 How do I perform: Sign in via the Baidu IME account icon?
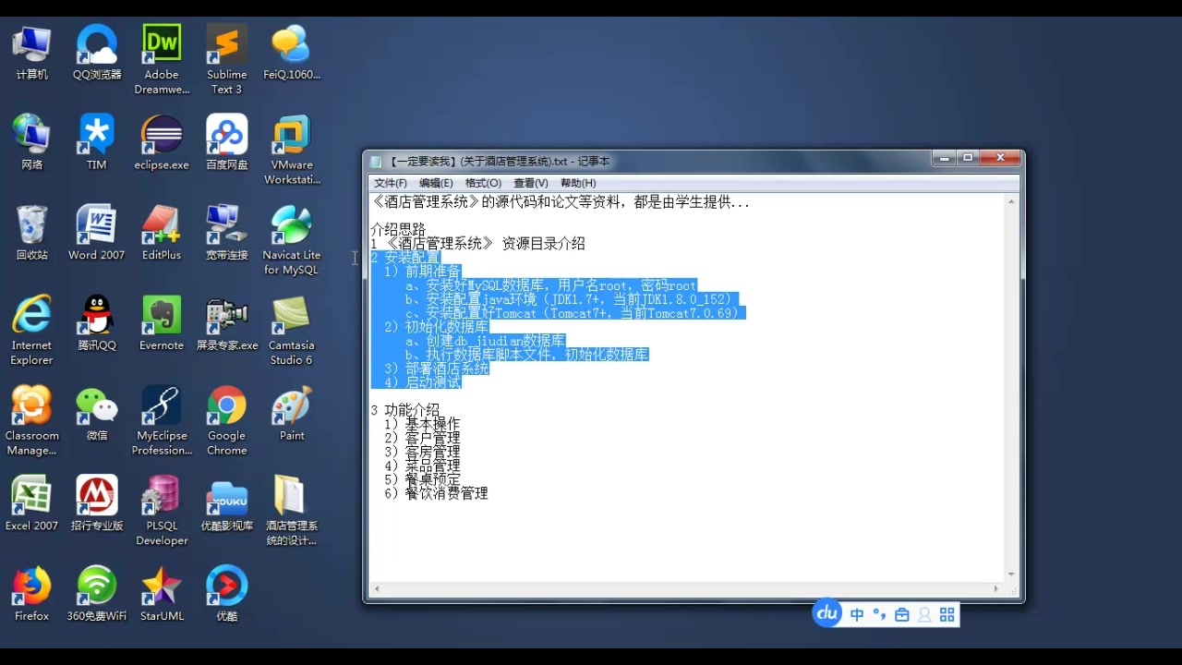(924, 613)
